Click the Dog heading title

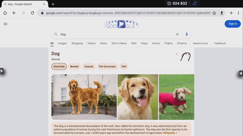click(55, 54)
